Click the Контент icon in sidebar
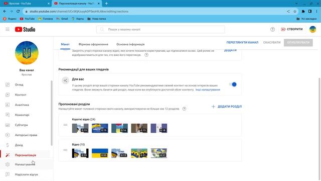Image resolution: width=321 pixels, height=181 pixels. 8,95
